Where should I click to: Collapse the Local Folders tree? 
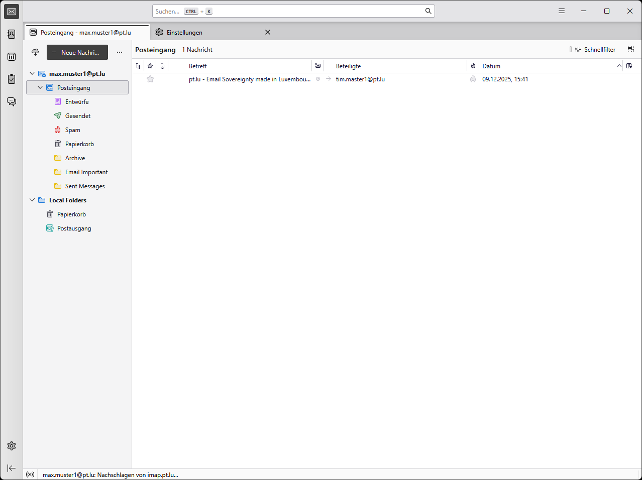(32, 200)
